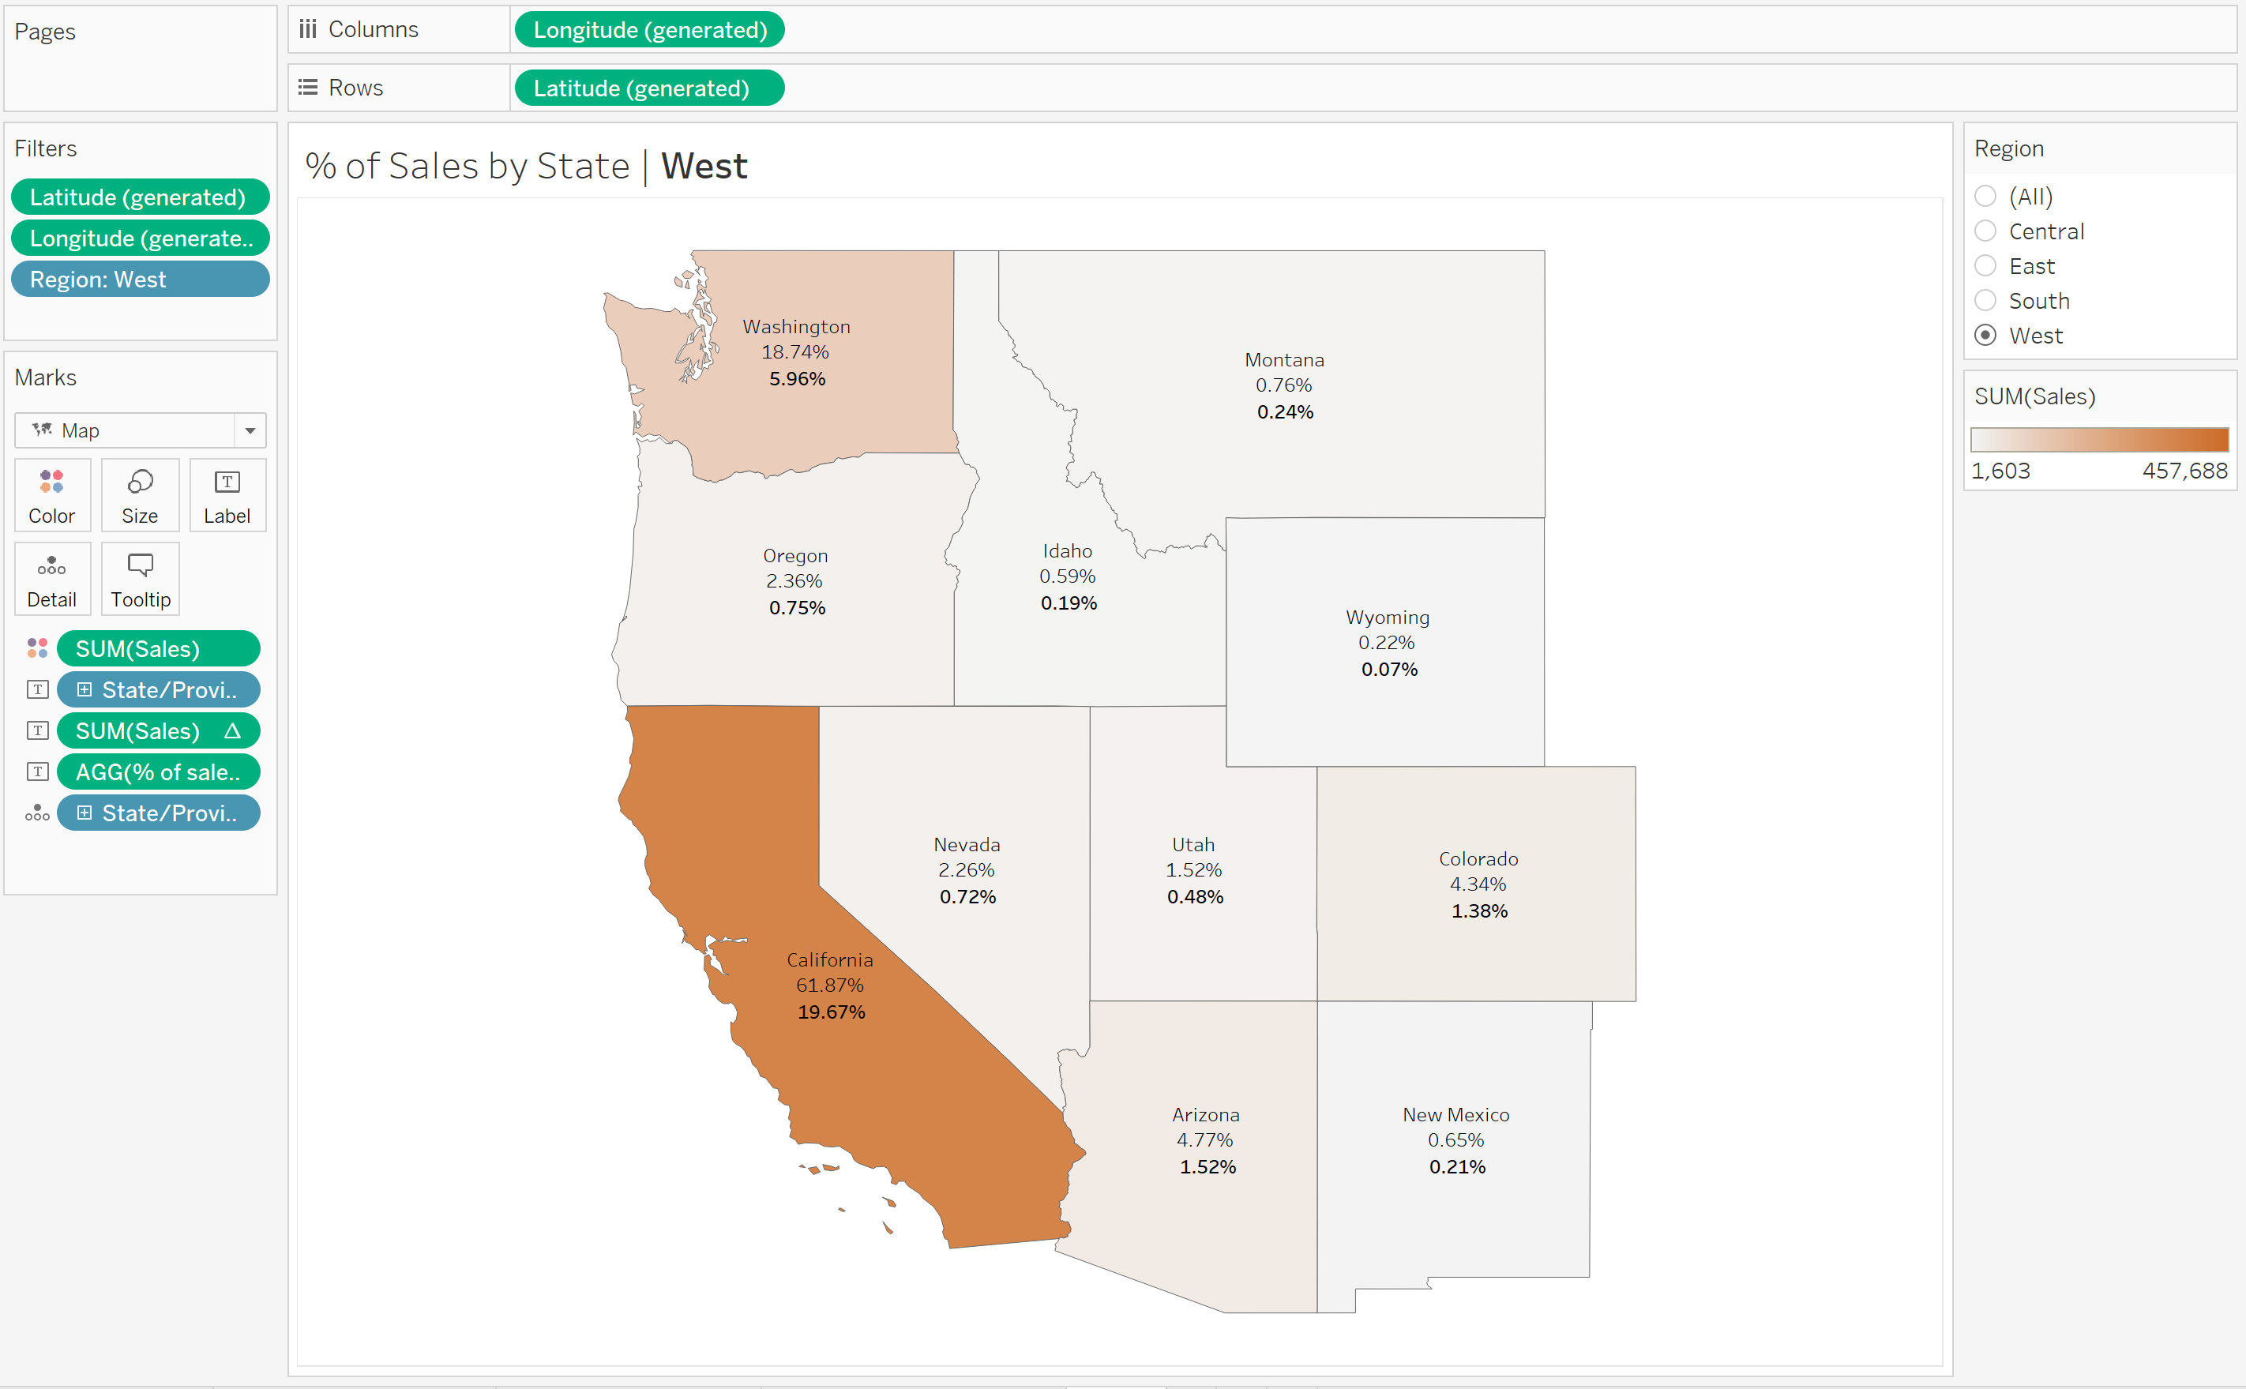Select the Central region option
This screenshot has height=1389, width=2246.
(x=1985, y=231)
